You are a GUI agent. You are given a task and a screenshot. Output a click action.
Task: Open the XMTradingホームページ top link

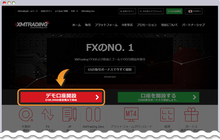click(x=28, y=11)
